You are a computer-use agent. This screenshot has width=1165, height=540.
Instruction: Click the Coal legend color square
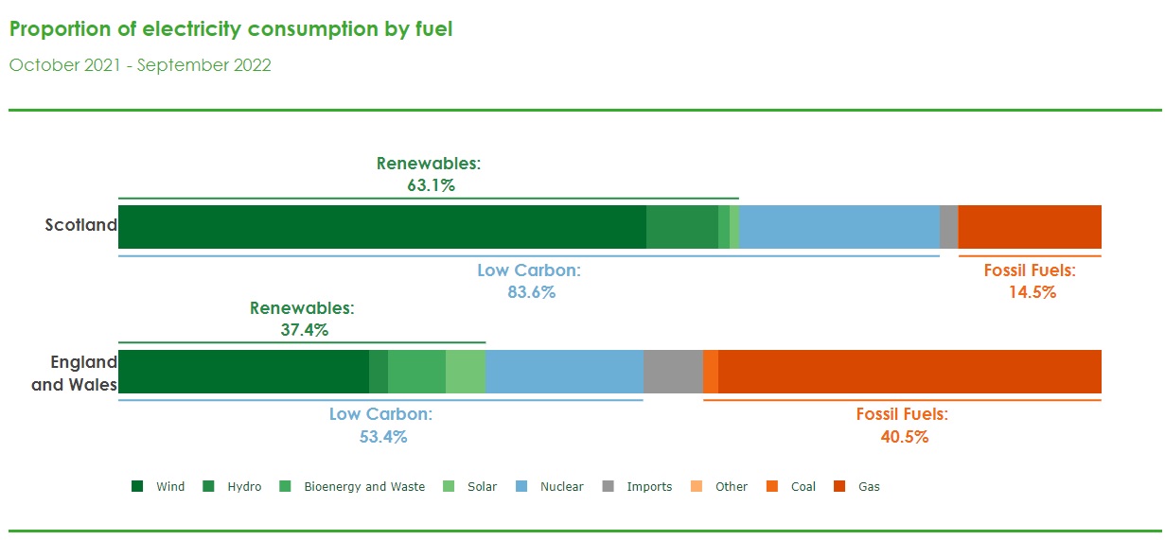771,487
